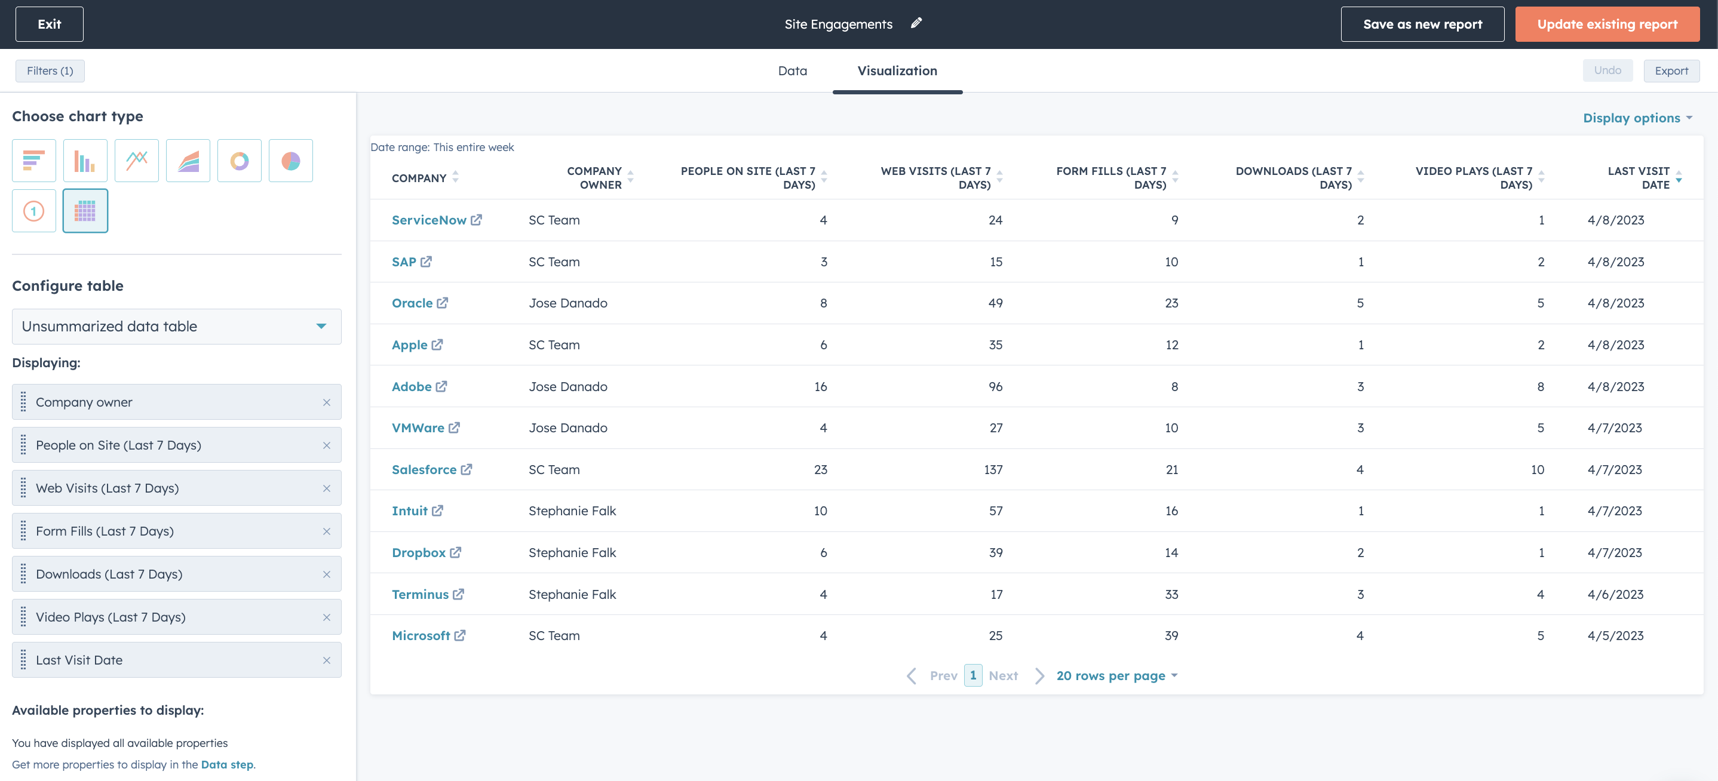The width and height of the screenshot is (1718, 781).
Task: Open the Dropbox company link
Action: [x=418, y=552]
